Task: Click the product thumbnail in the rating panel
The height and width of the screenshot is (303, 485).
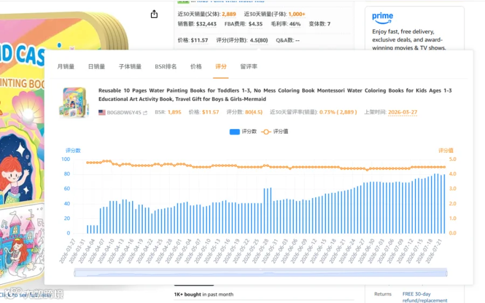Action: (x=74, y=102)
